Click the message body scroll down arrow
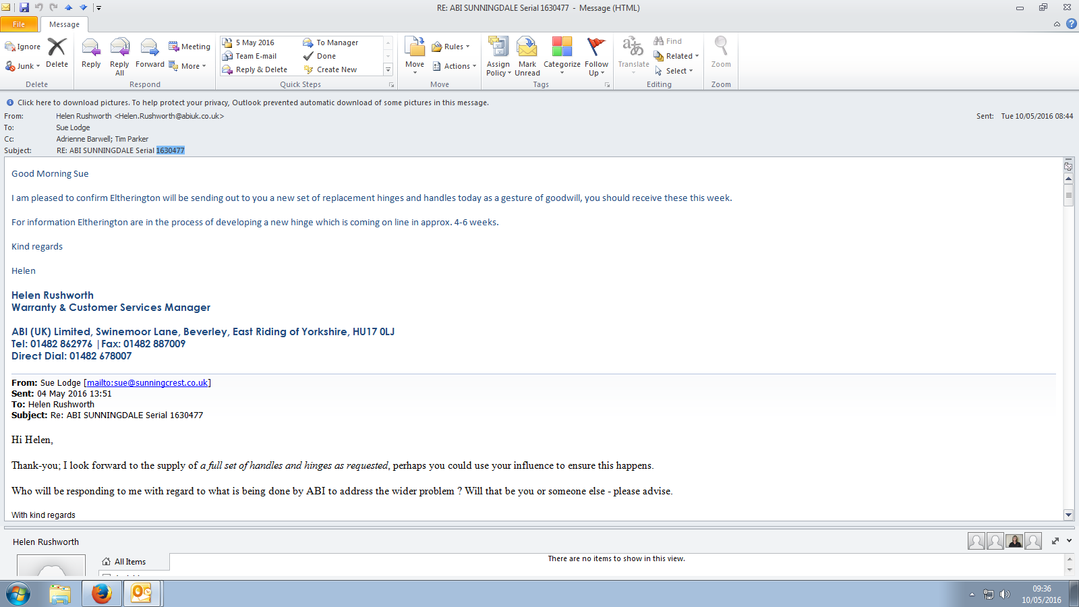Viewport: 1079px width, 607px height. point(1068,515)
